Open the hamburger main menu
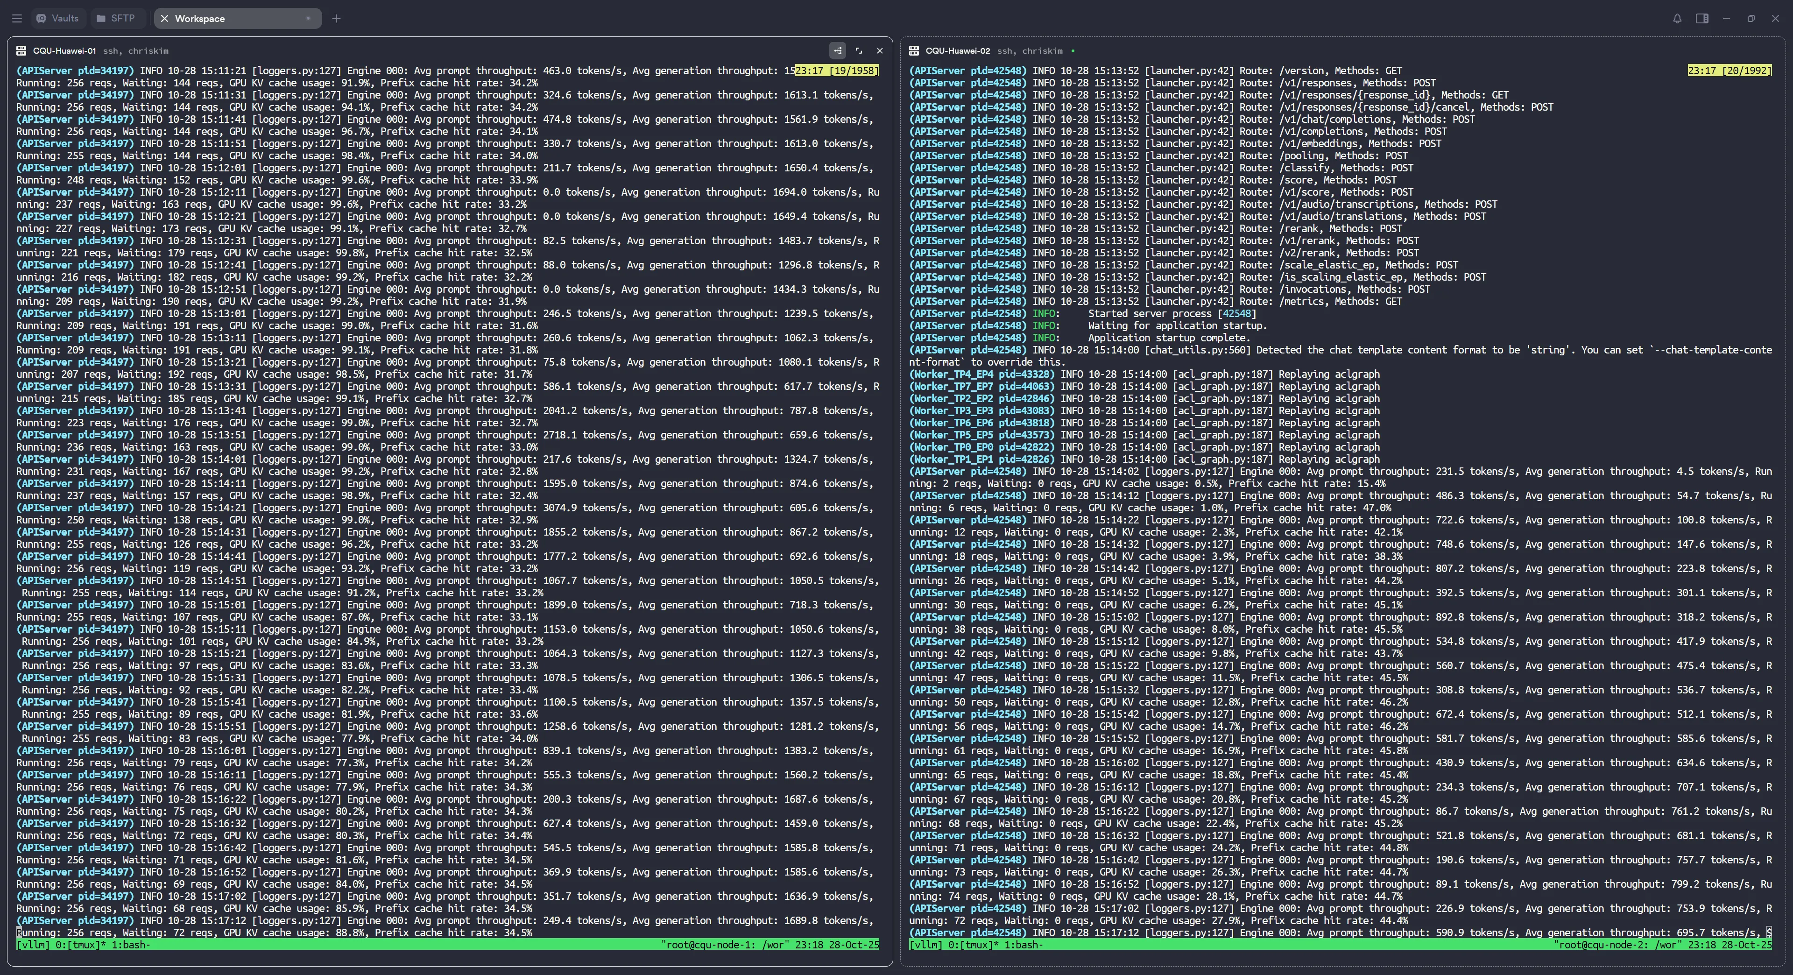Screen dimensions: 1793x975 point(17,19)
